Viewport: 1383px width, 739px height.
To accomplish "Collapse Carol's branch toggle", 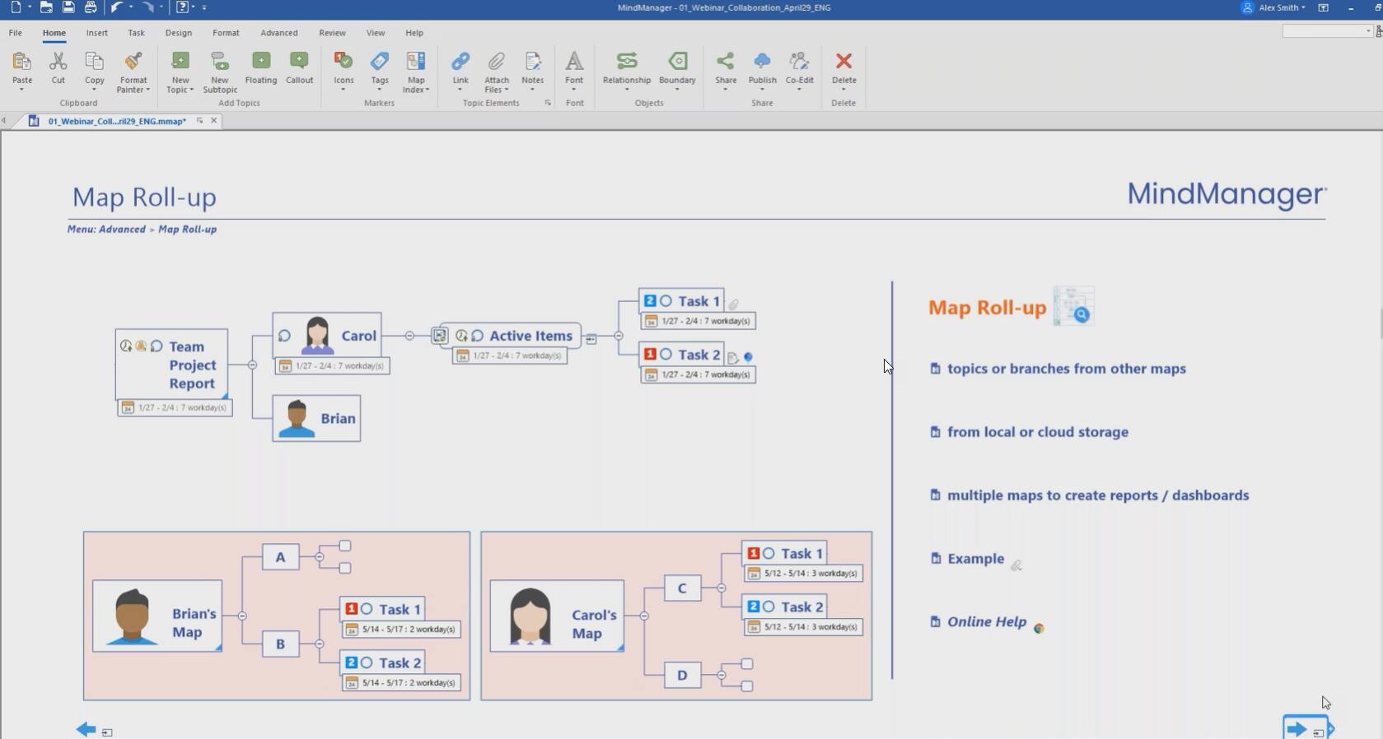I will [x=409, y=336].
